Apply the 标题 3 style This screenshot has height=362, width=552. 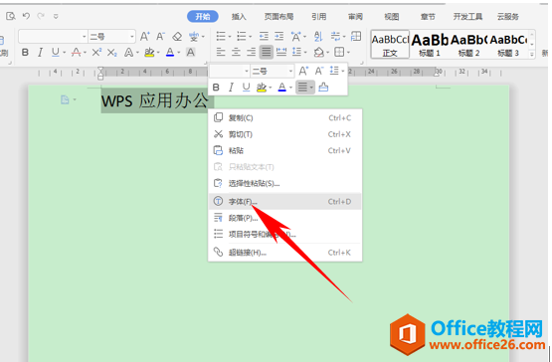[508, 45]
